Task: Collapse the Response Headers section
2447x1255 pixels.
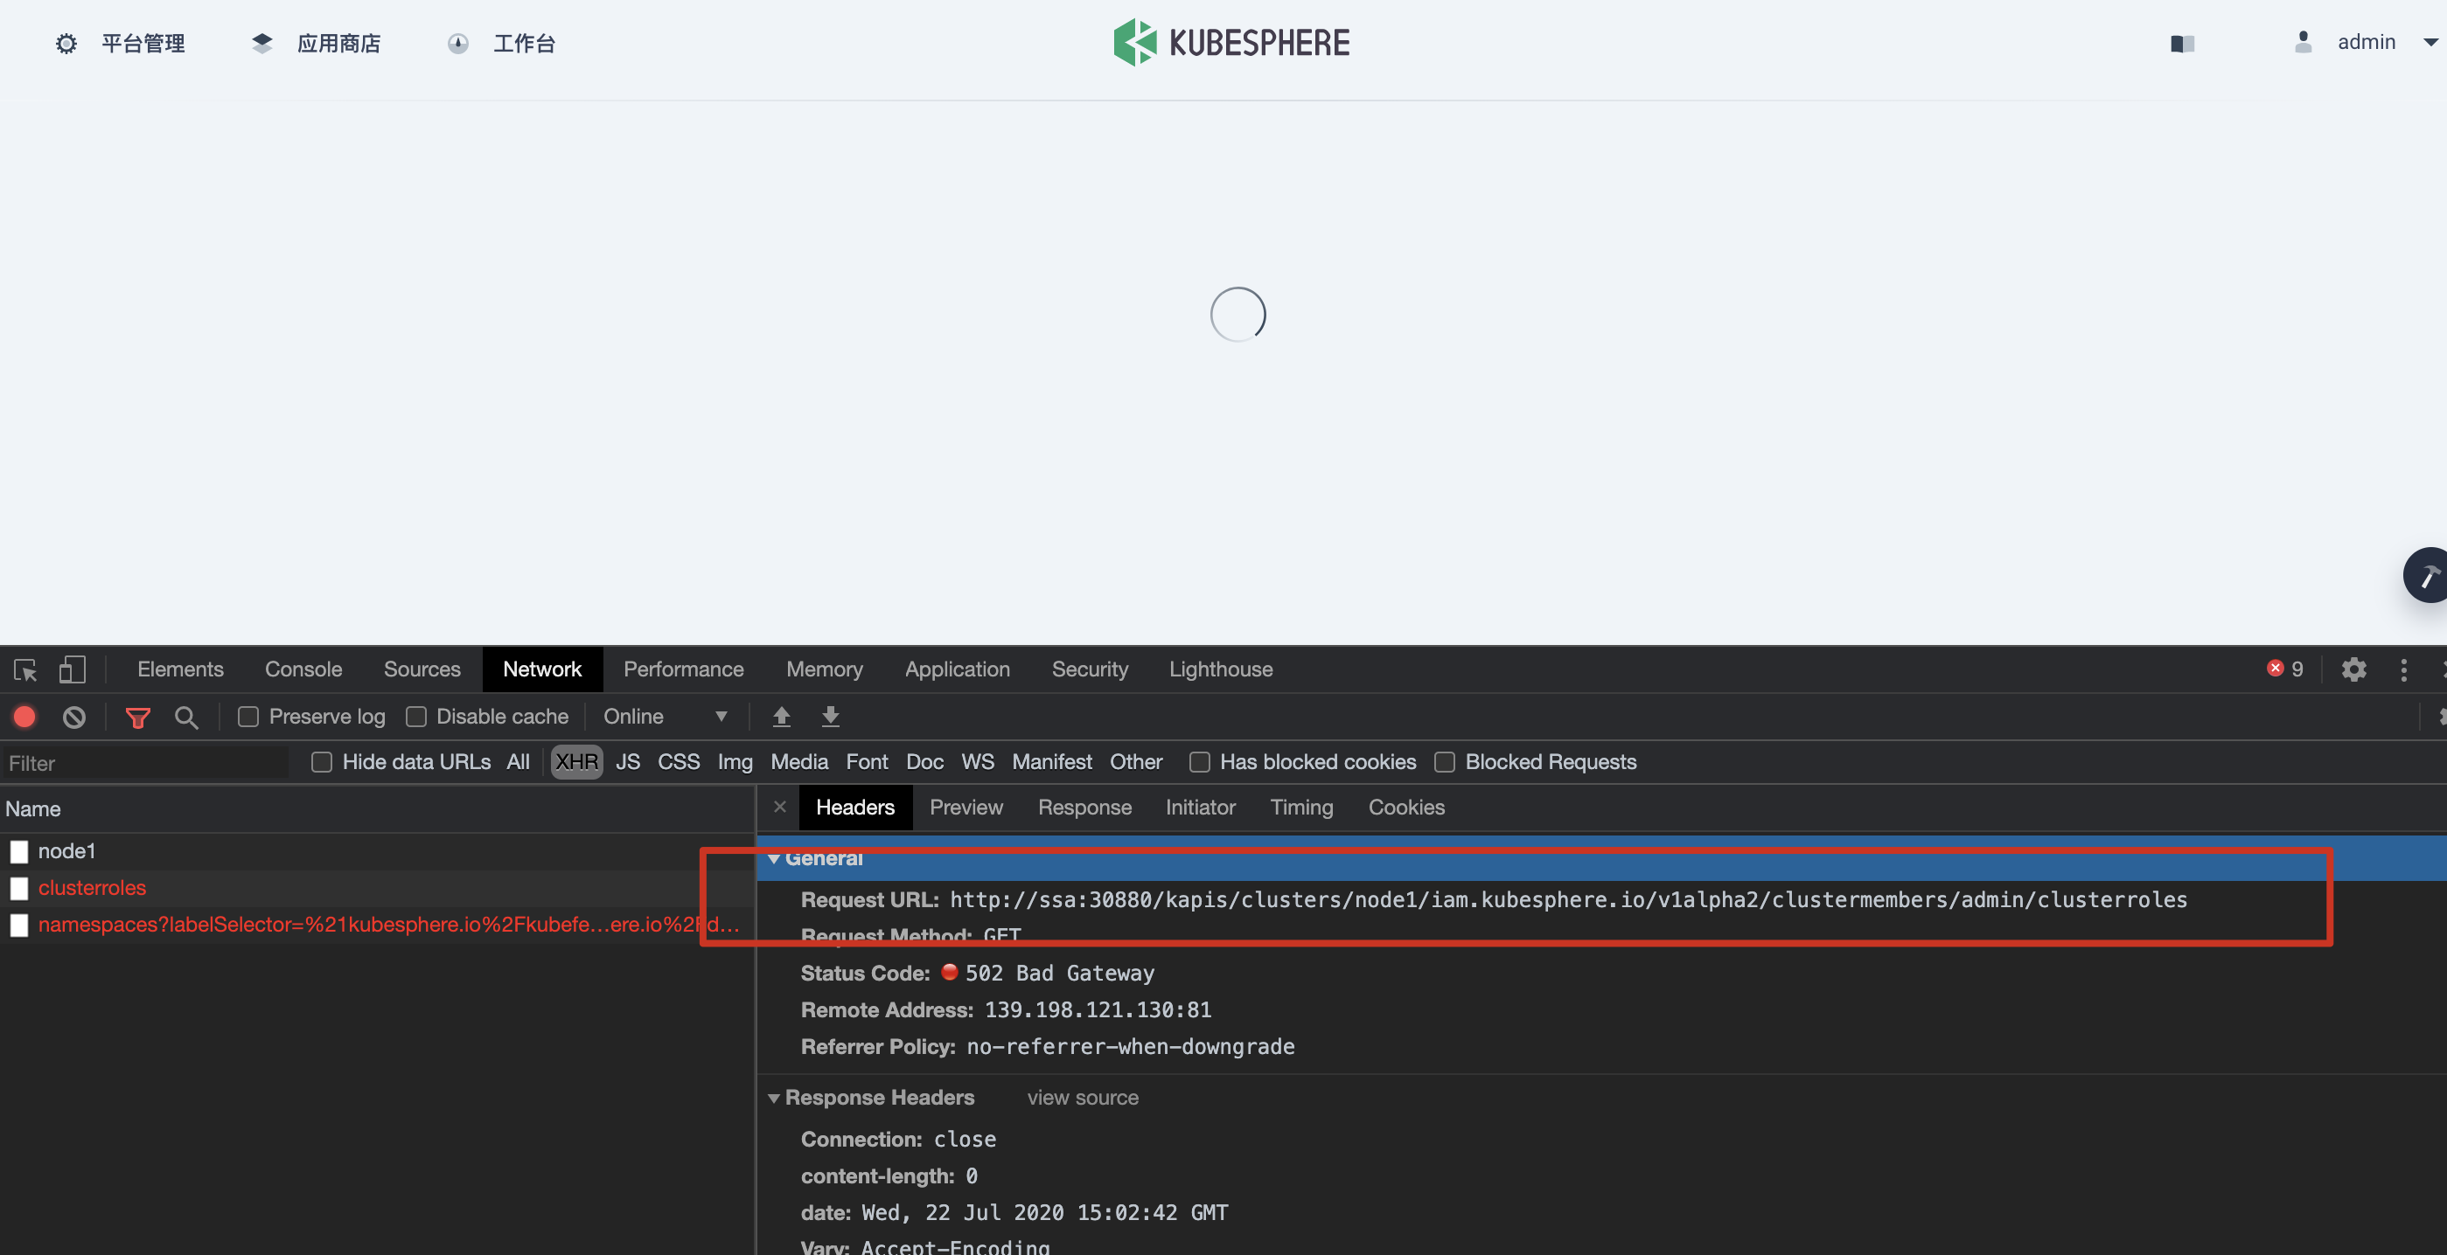Action: click(x=775, y=1099)
